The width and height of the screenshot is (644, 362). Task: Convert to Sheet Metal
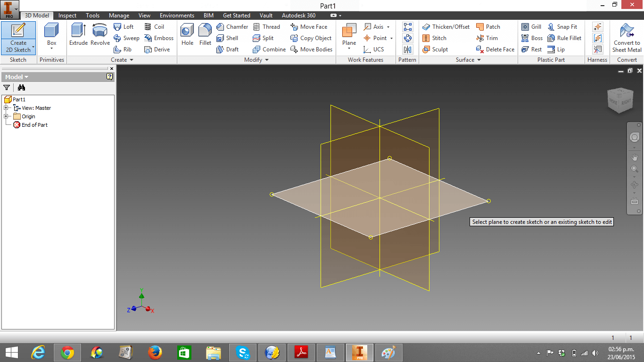point(627,38)
